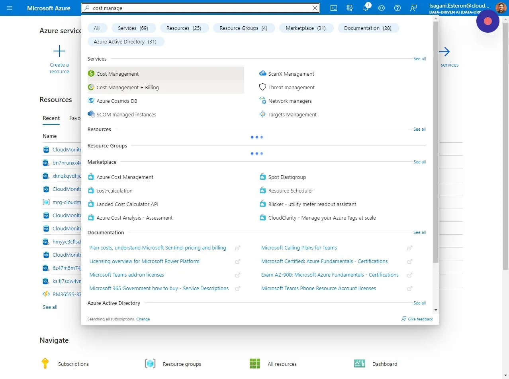Click the search results panel scrollbar

[x=436, y=142]
